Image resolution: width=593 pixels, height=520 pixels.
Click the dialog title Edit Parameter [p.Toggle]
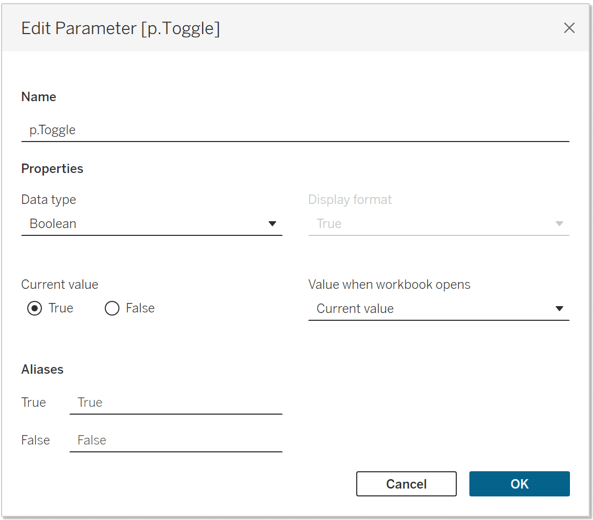tap(120, 29)
